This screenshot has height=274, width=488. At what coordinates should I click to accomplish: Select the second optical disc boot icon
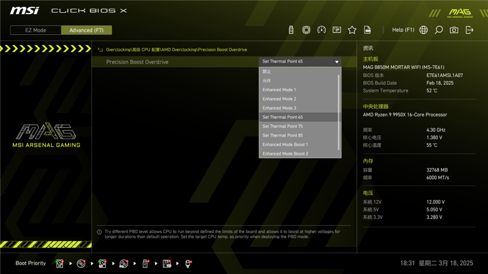click(x=124, y=264)
